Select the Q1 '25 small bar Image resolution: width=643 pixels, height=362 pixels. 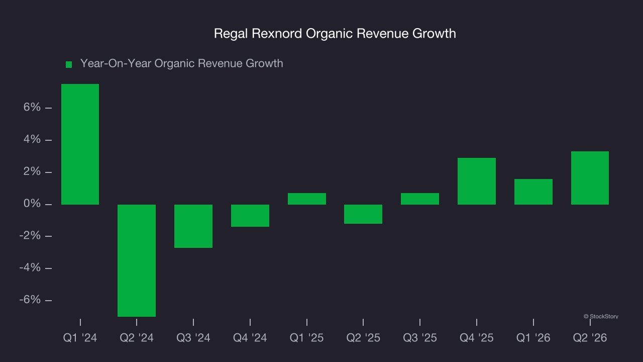[307, 199]
